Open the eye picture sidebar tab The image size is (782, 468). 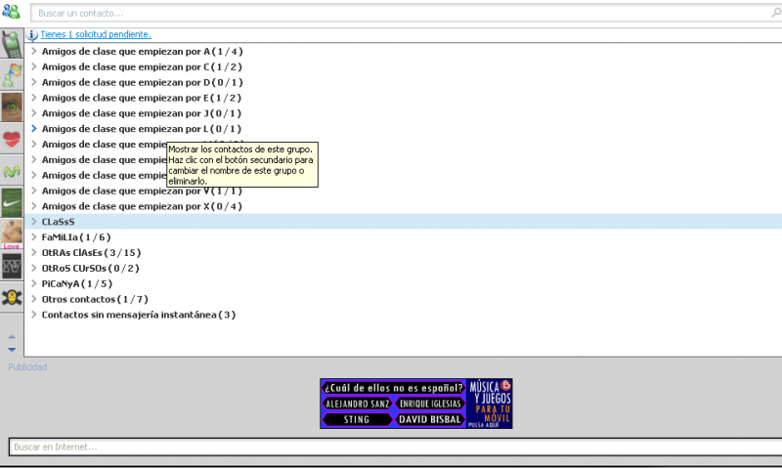click(x=12, y=106)
